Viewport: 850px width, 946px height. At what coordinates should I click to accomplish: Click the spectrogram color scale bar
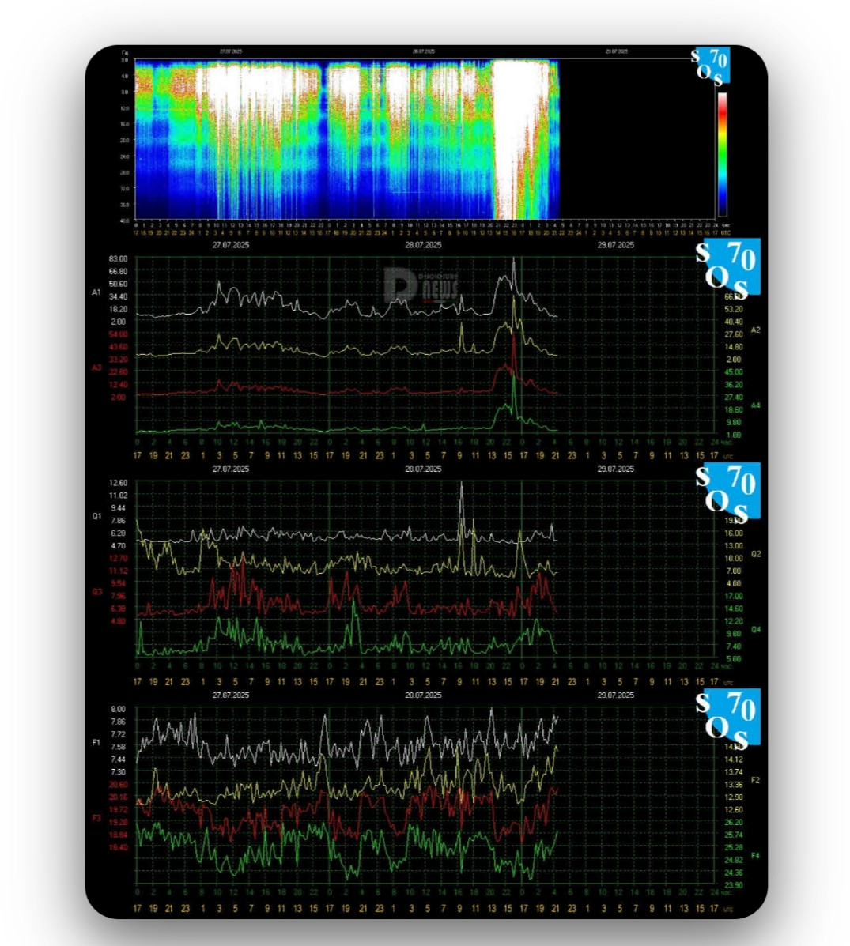click(722, 154)
